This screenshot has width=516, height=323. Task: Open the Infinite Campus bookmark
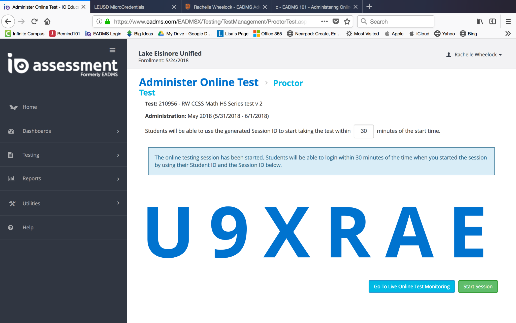click(x=25, y=34)
